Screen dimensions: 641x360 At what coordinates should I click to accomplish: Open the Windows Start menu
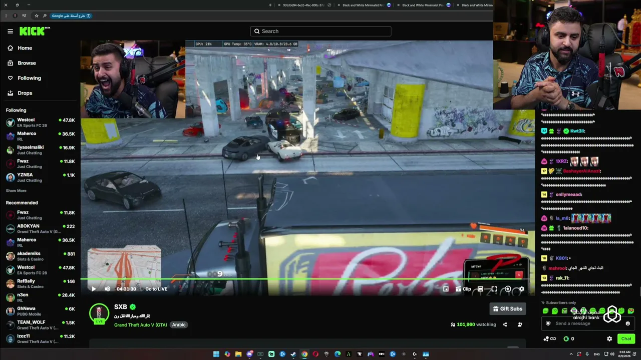tap(216, 354)
